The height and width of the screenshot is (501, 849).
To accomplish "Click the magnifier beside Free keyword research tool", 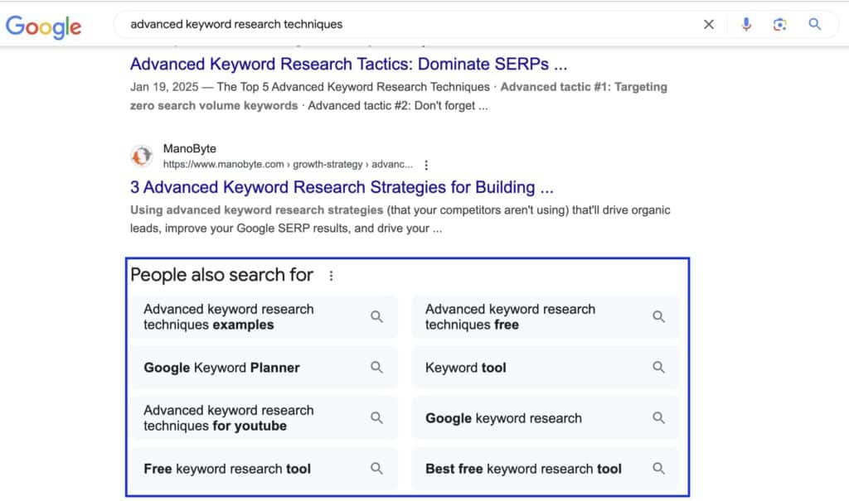I will point(377,468).
